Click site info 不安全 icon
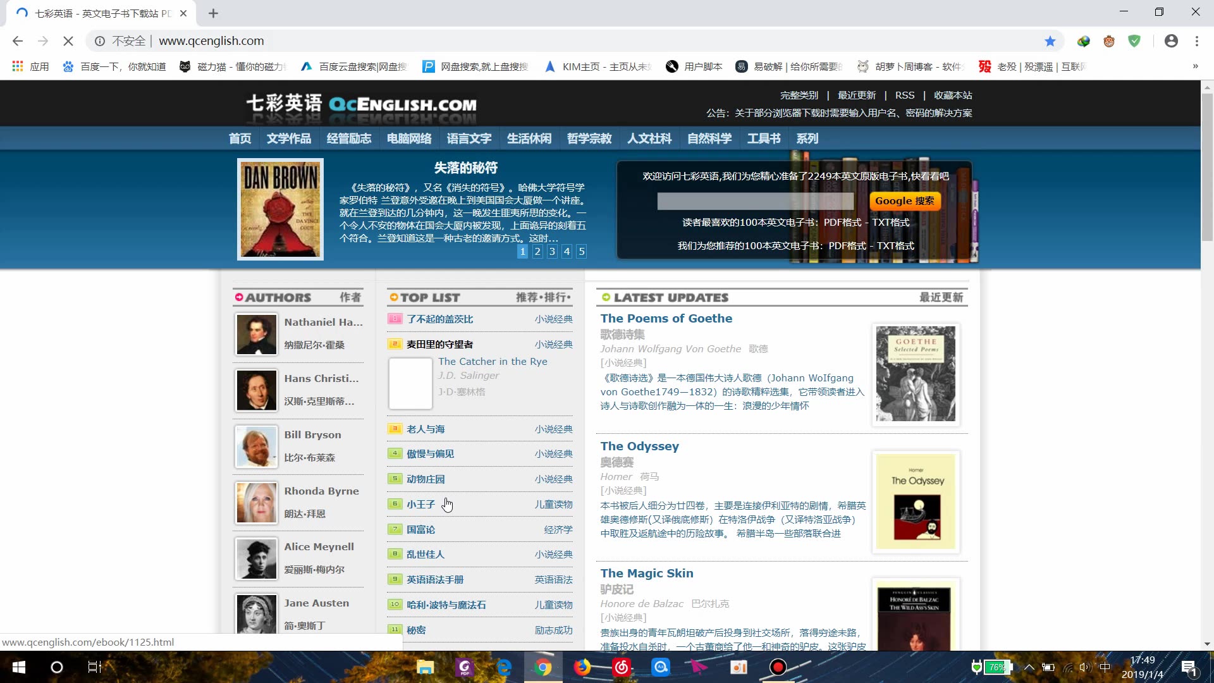Screen dimensions: 1214x683 100,41
